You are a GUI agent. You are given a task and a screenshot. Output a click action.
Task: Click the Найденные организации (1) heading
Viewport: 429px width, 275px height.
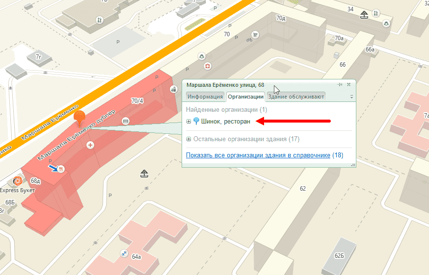pyautogui.click(x=227, y=110)
